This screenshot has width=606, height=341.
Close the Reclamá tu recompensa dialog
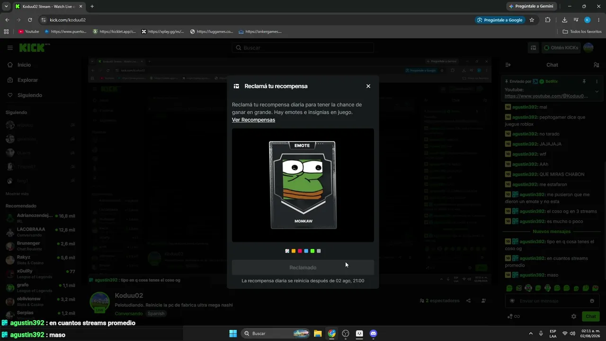(x=368, y=86)
